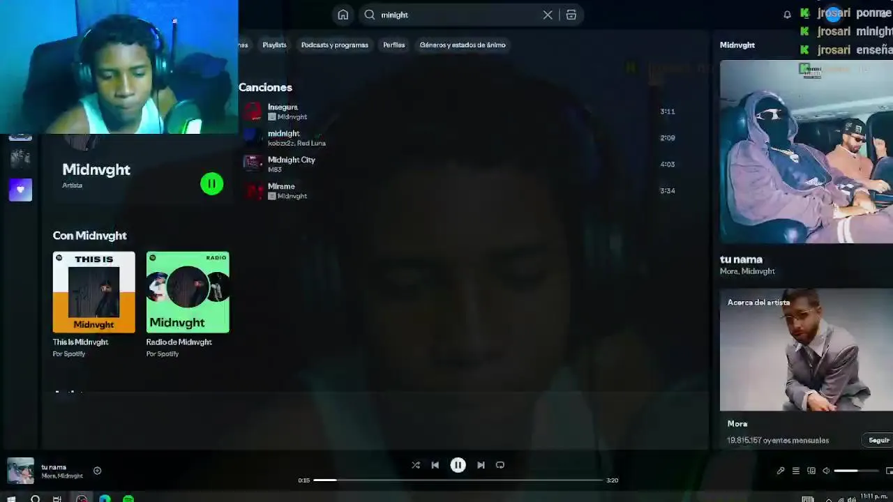The image size is (893, 502).
Task: Select Géneros y estados de ánimo chip
Action: 463,45
